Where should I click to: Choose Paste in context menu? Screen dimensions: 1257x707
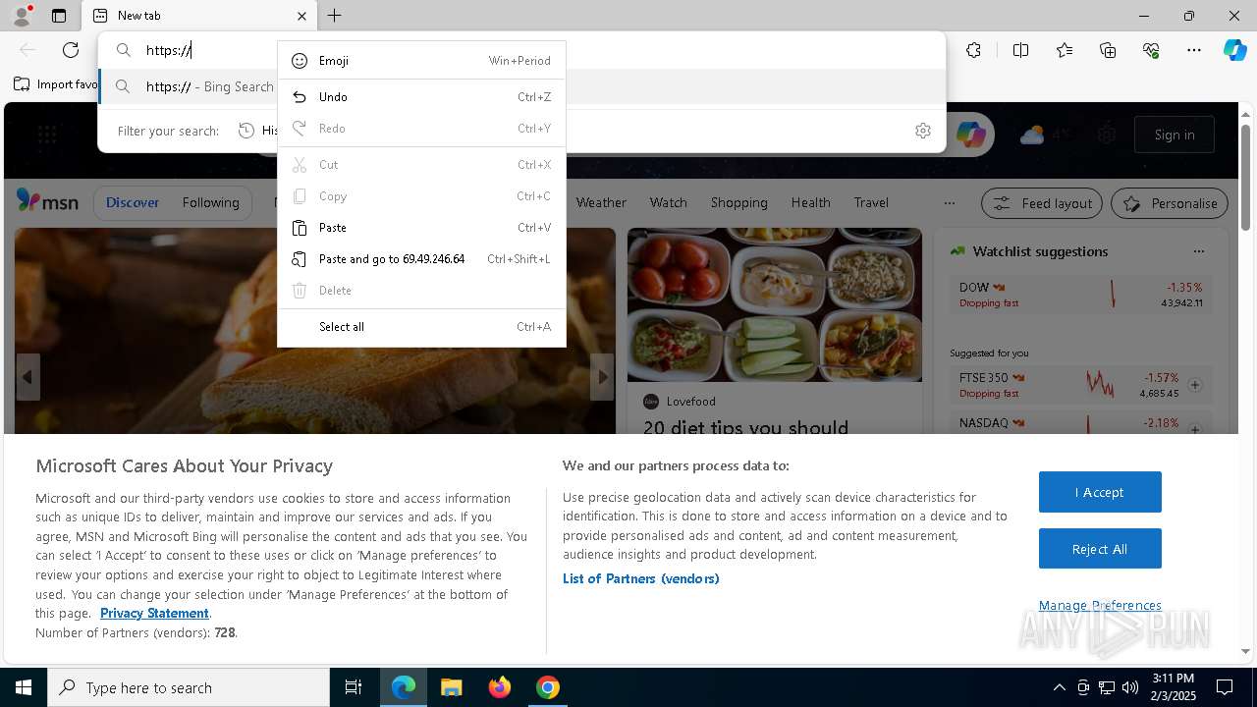click(x=421, y=228)
